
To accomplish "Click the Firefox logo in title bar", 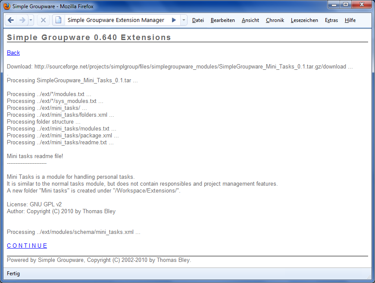I will coord(7,6).
